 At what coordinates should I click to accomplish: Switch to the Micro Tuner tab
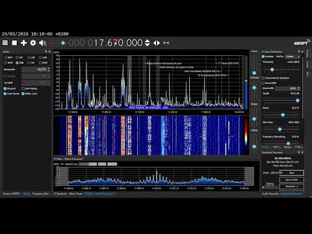[x=76, y=194]
